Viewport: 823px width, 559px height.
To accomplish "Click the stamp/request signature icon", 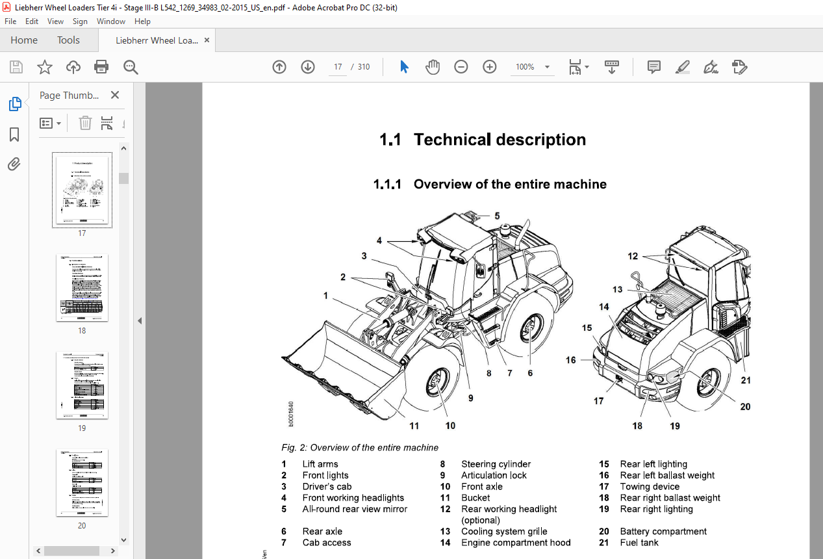I will tap(739, 67).
